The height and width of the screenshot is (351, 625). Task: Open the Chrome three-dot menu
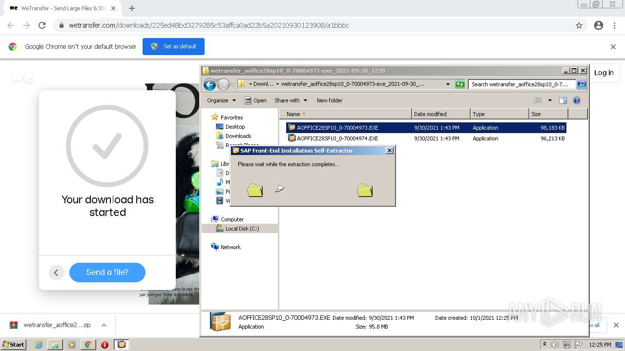coord(614,25)
